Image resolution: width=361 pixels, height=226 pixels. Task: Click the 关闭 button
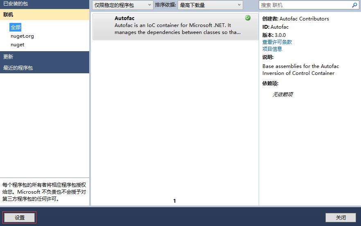coord(341,217)
